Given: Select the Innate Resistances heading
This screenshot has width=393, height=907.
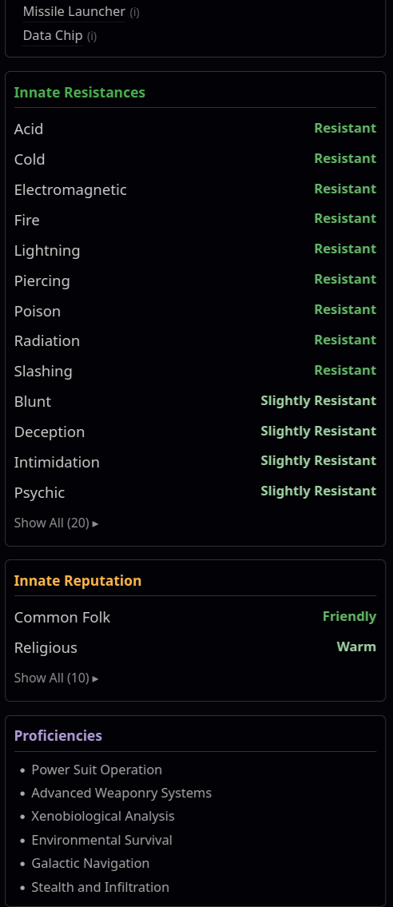Looking at the screenshot, I should point(80,93).
